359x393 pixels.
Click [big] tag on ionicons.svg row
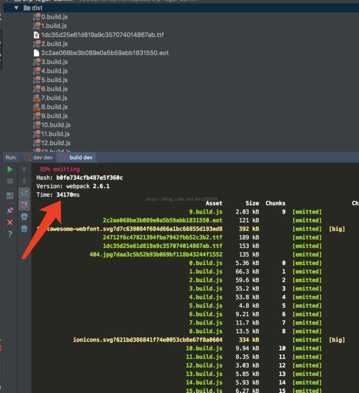tap(337, 339)
